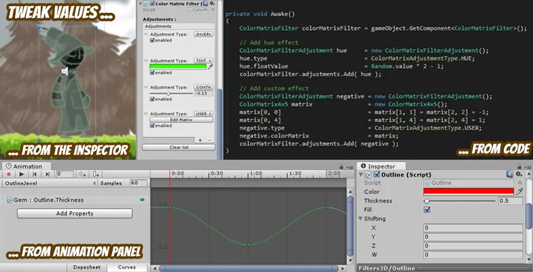The height and width of the screenshot is (272, 533).
Task: Select the Inspector tab
Action: (381, 166)
